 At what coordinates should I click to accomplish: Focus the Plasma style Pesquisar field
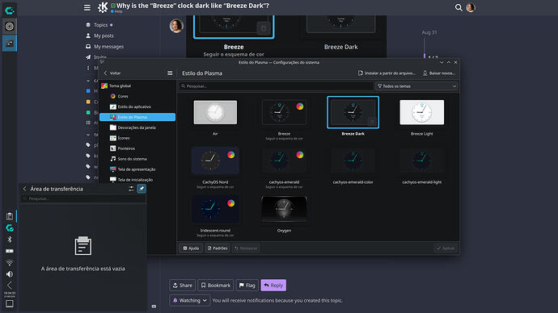pyautogui.click(x=276, y=86)
